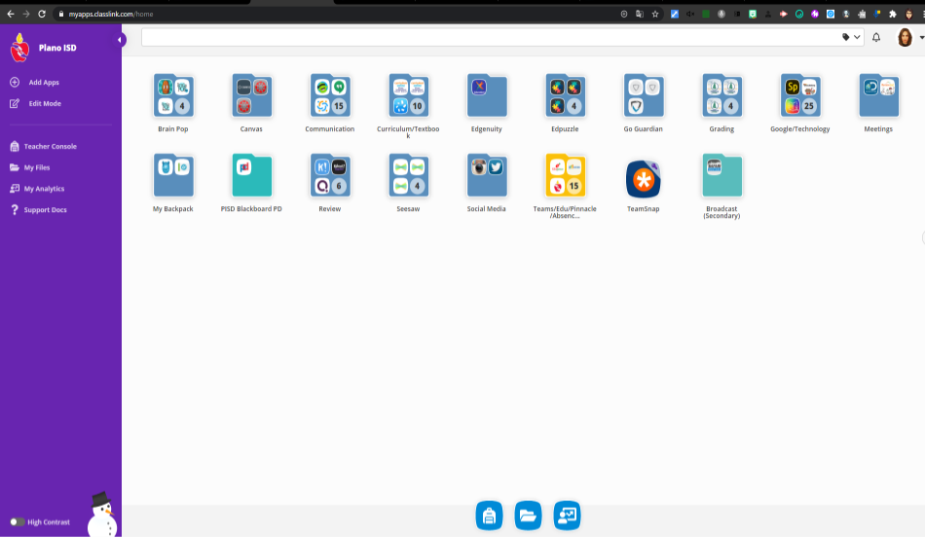925x538 pixels.
Task: Bookmark this page with the star icon
Action: [655, 15]
